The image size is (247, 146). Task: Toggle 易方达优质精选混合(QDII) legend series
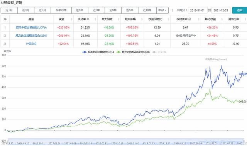pos(133,52)
